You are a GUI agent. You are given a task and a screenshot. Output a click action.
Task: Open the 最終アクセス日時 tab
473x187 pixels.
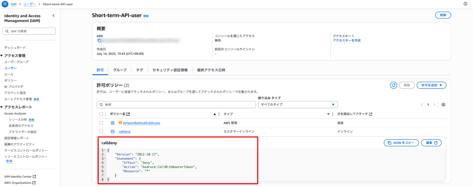click(211, 70)
